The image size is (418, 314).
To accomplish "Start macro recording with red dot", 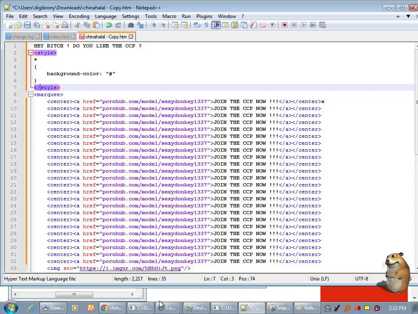I will click(285, 25).
